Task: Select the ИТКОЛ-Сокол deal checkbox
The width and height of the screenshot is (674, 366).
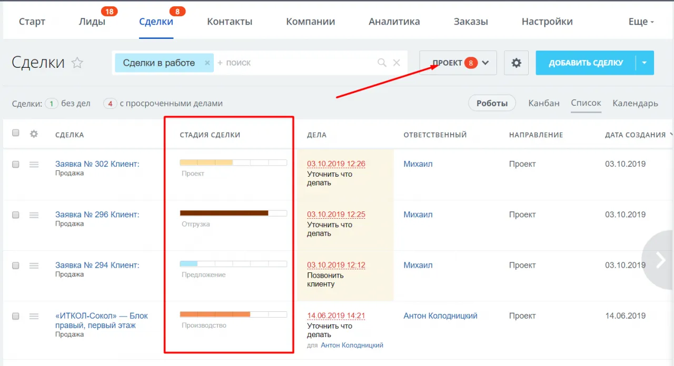Action: [x=16, y=316]
